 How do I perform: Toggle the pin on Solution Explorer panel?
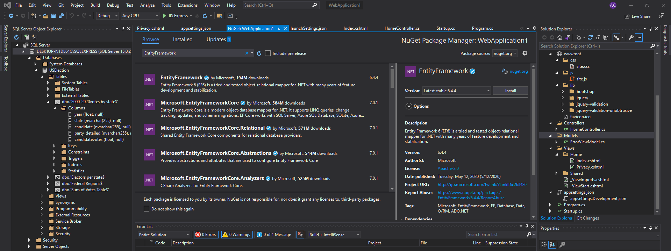click(x=650, y=29)
